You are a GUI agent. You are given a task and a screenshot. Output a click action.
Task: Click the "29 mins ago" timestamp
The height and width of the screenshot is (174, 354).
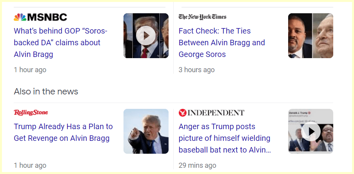tap(197, 165)
